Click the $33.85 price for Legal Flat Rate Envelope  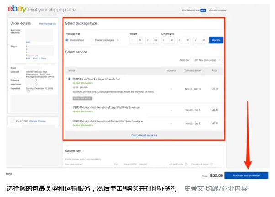click(x=215, y=110)
